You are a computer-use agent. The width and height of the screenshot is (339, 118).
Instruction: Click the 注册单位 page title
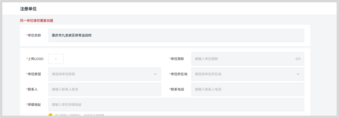pyautogui.click(x=28, y=9)
